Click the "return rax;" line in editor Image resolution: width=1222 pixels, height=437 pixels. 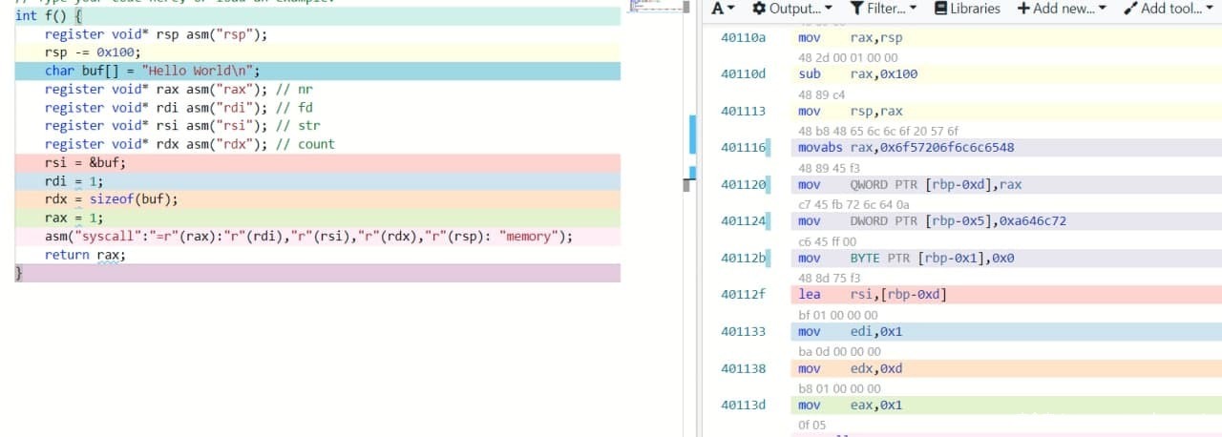pyautogui.click(x=85, y=255)
